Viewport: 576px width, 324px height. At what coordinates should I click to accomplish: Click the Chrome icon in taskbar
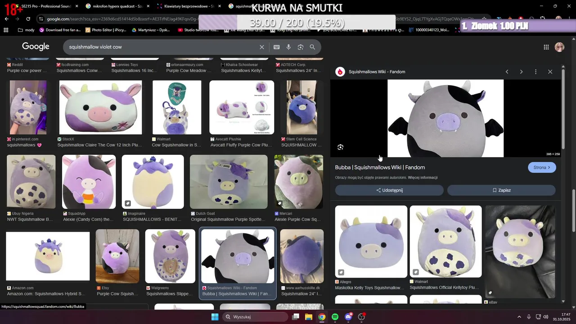[322, 317]
